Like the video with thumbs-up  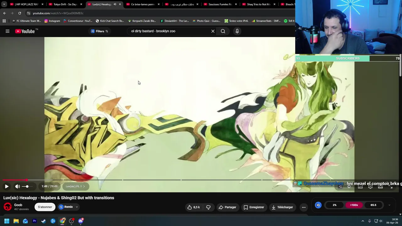click(193, 207)
